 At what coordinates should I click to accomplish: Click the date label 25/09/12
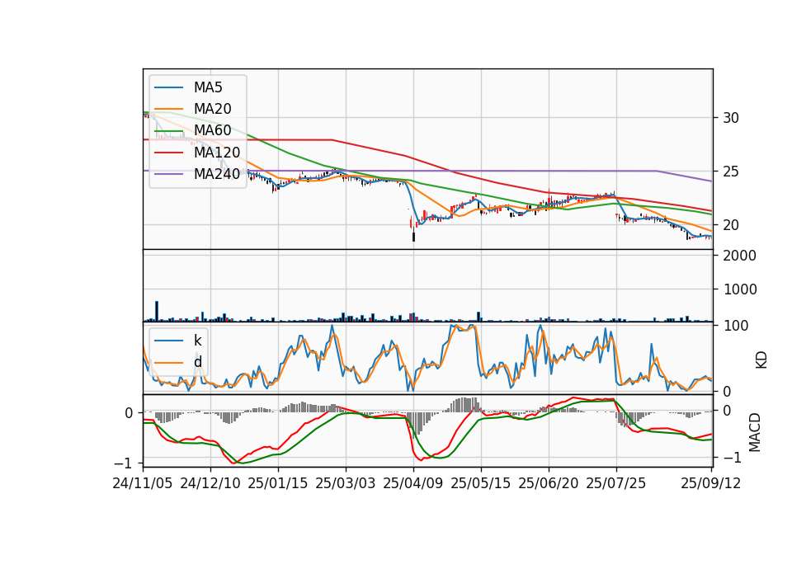pyautogui.click(x=710, y=483)
